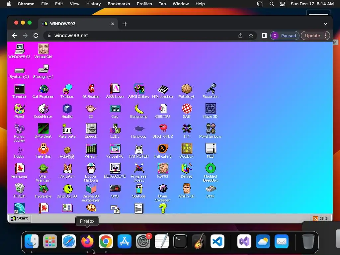Viewport: 340px width, 255px height.
Task: Bookmark this page with the star icon
Action: point(251,36)
